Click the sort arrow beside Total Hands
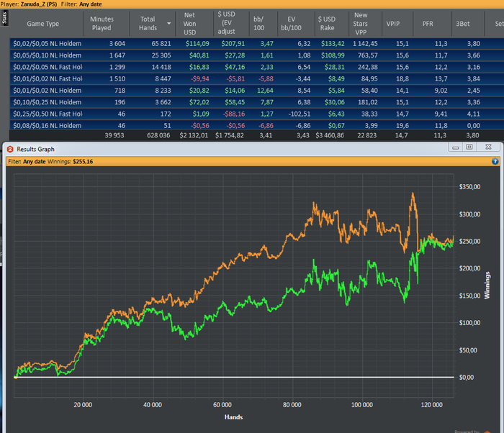The image size is (504, 433). coord(169,24)
